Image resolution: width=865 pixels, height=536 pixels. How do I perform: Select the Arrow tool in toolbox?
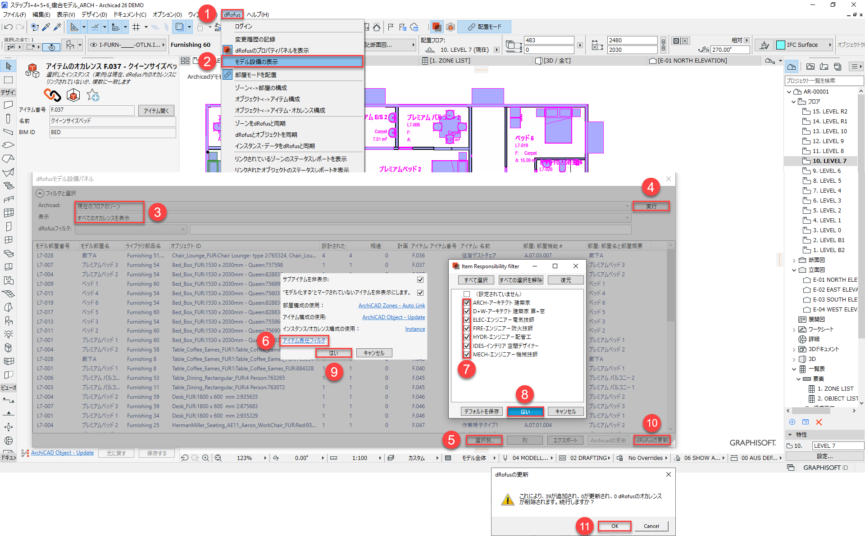[x=8, y=67]
